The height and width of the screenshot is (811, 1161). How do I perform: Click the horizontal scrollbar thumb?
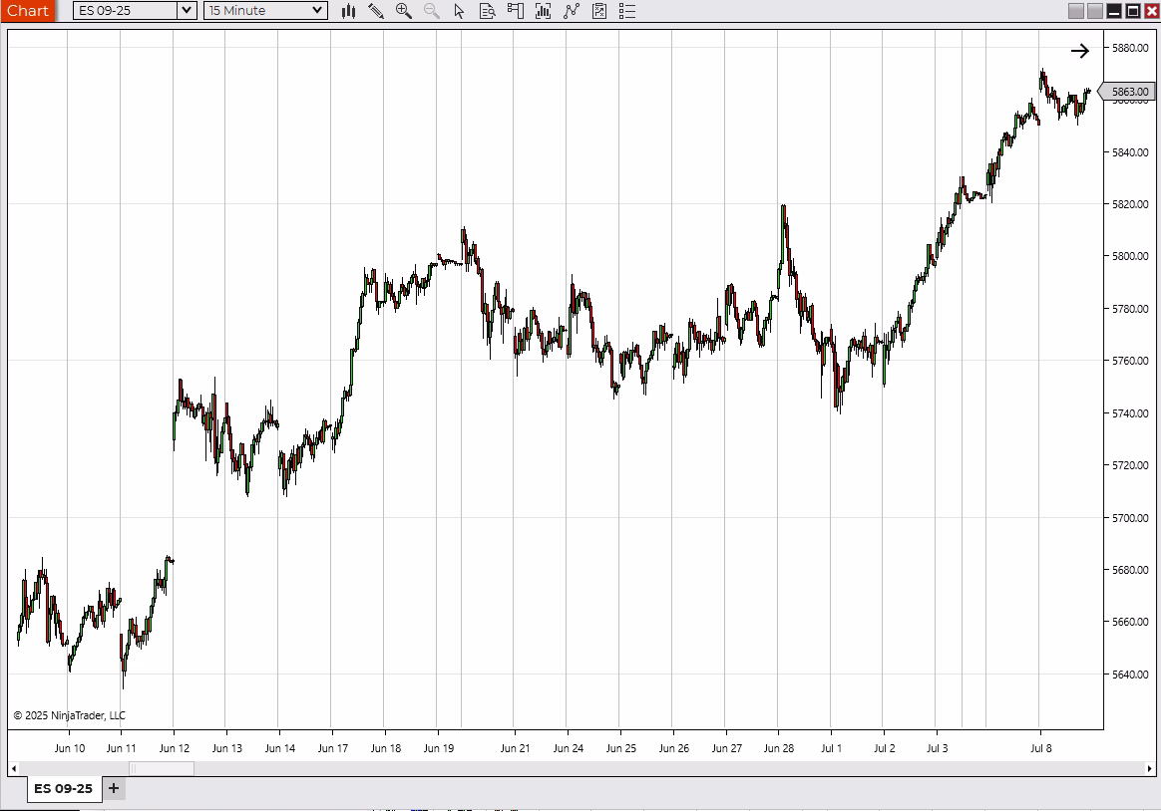pos(162,768)
